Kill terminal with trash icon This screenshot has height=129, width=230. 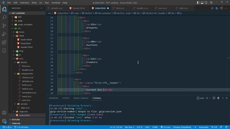(218, 98)
